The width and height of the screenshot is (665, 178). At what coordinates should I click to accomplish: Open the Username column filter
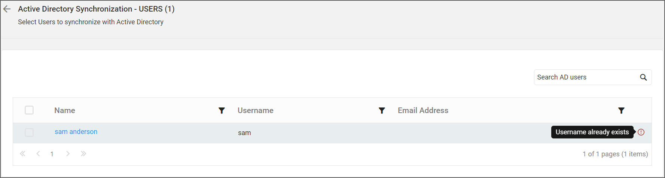pos(382,110)
